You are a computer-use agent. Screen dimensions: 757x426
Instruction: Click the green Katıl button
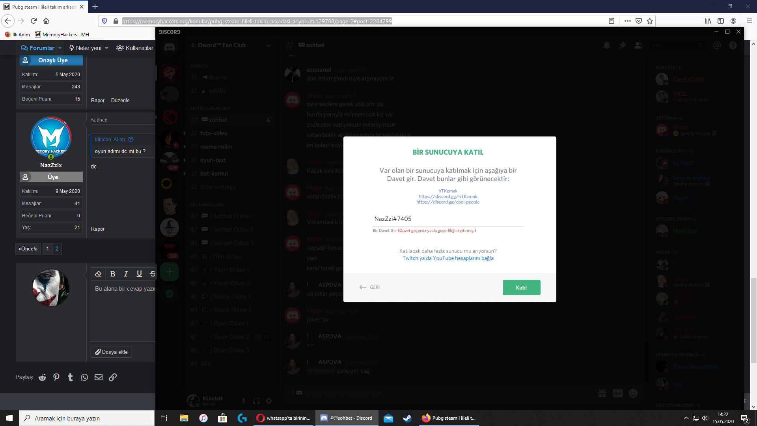click(x=521, y=288)
